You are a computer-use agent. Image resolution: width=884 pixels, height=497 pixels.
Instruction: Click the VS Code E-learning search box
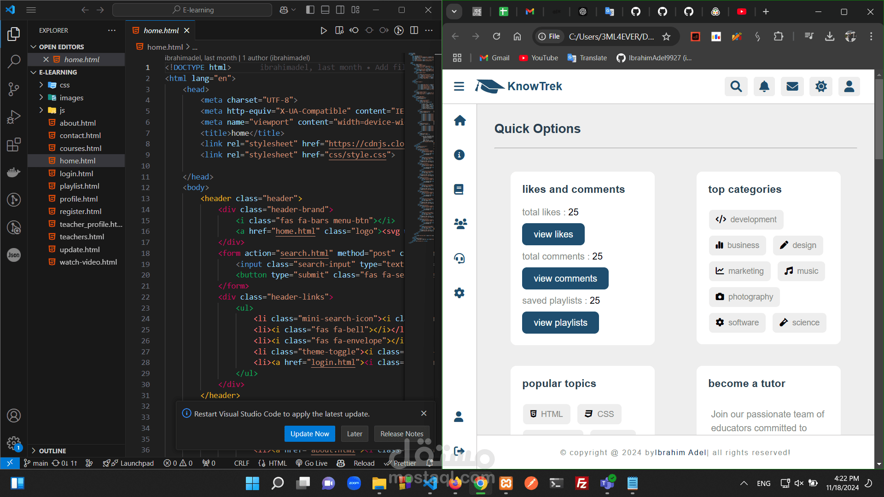coord(192,10)
